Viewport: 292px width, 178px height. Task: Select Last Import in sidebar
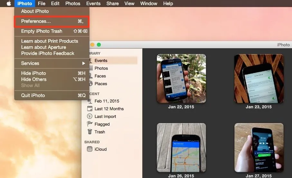tap(105, 117)
